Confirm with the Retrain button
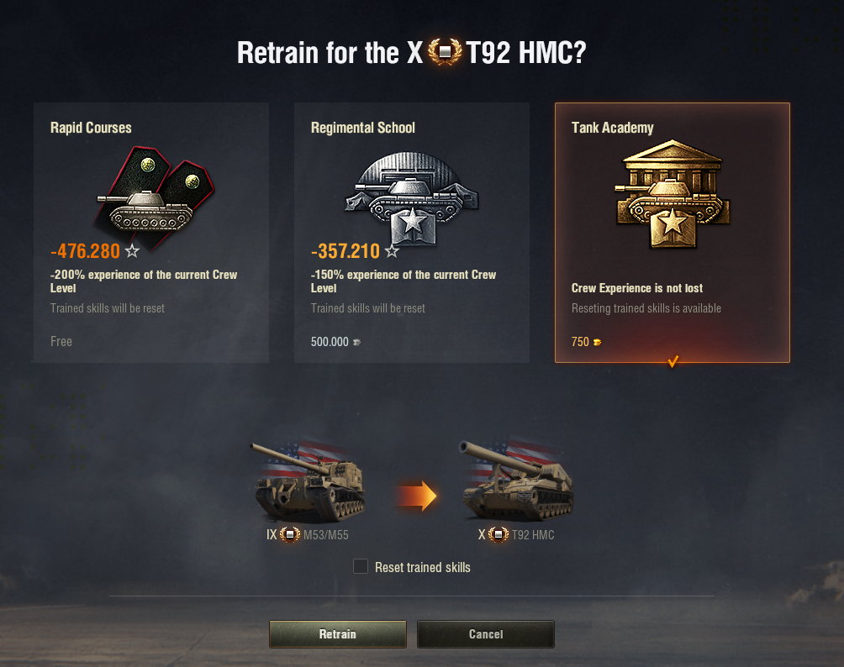Image resolution: width=844 pixels, height=667 pixels. click(337, 634)
